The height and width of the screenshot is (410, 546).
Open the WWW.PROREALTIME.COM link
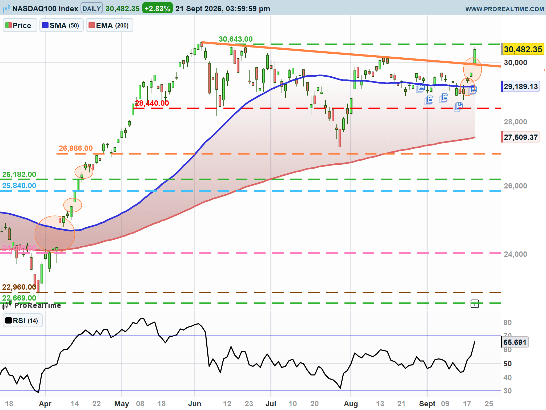[504, 9]
